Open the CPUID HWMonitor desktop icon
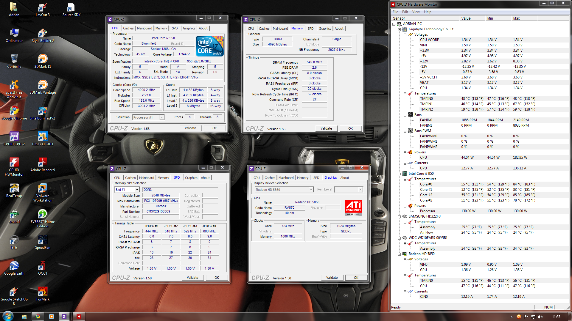 point(14,163)
